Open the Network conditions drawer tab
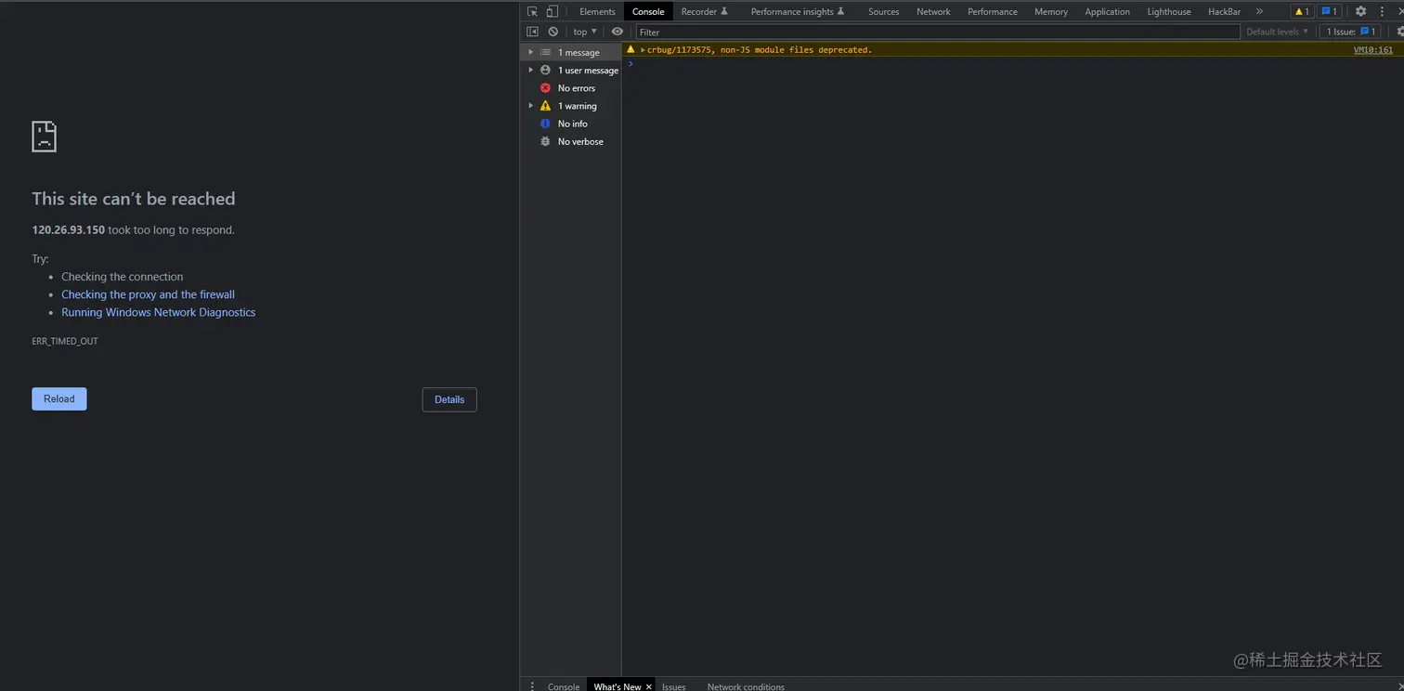1404x691 pixels. pos(746,686)
